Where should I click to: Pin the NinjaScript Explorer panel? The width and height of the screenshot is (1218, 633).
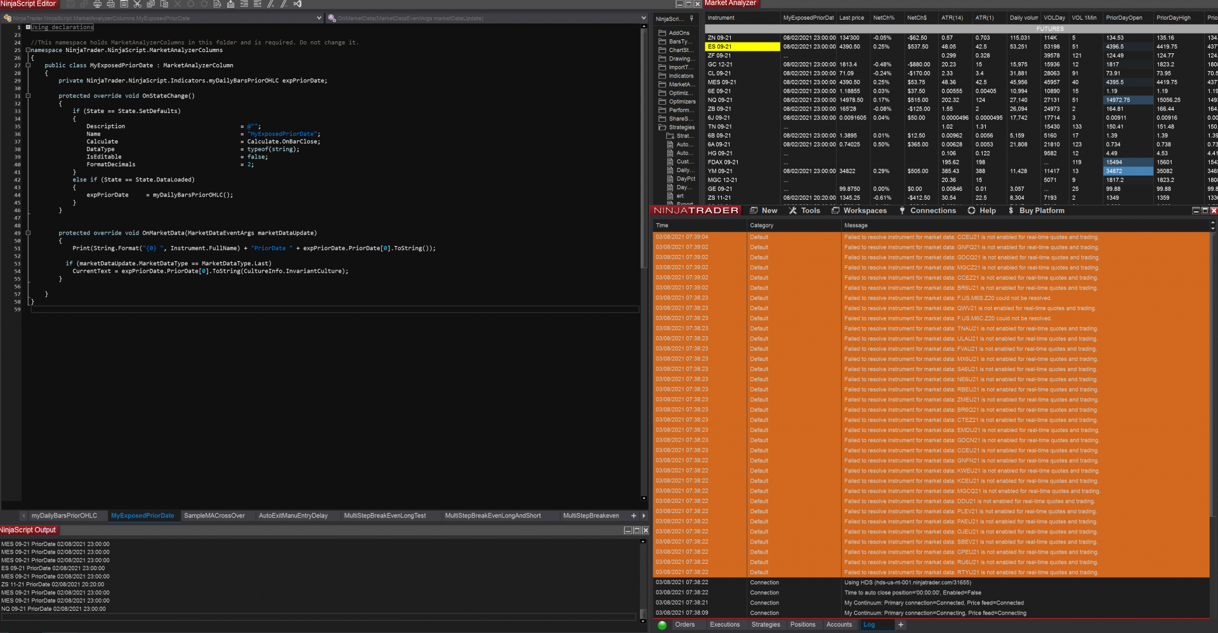click(x=691, y=19)
